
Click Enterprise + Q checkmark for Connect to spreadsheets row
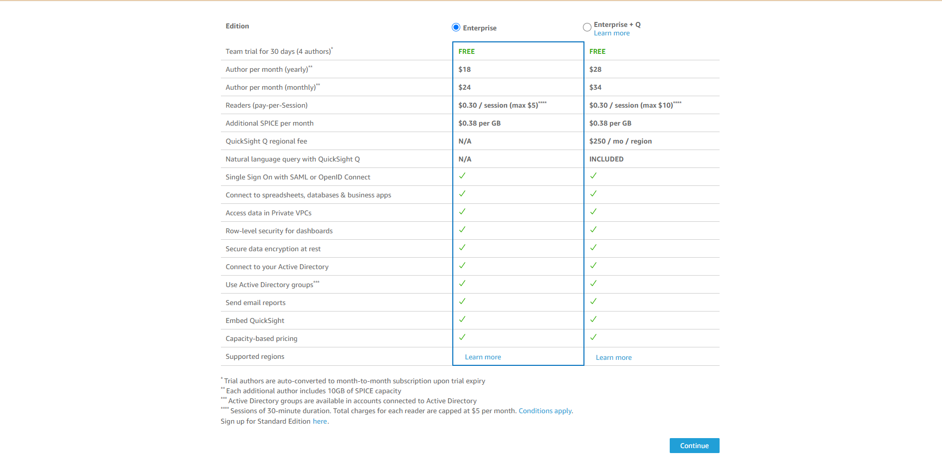pos(593,193)
